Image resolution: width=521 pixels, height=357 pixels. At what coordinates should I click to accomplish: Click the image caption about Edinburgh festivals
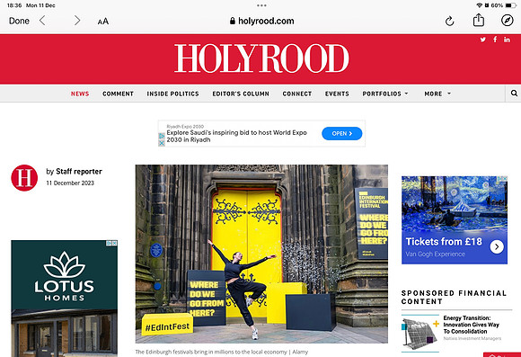point(222,352)
